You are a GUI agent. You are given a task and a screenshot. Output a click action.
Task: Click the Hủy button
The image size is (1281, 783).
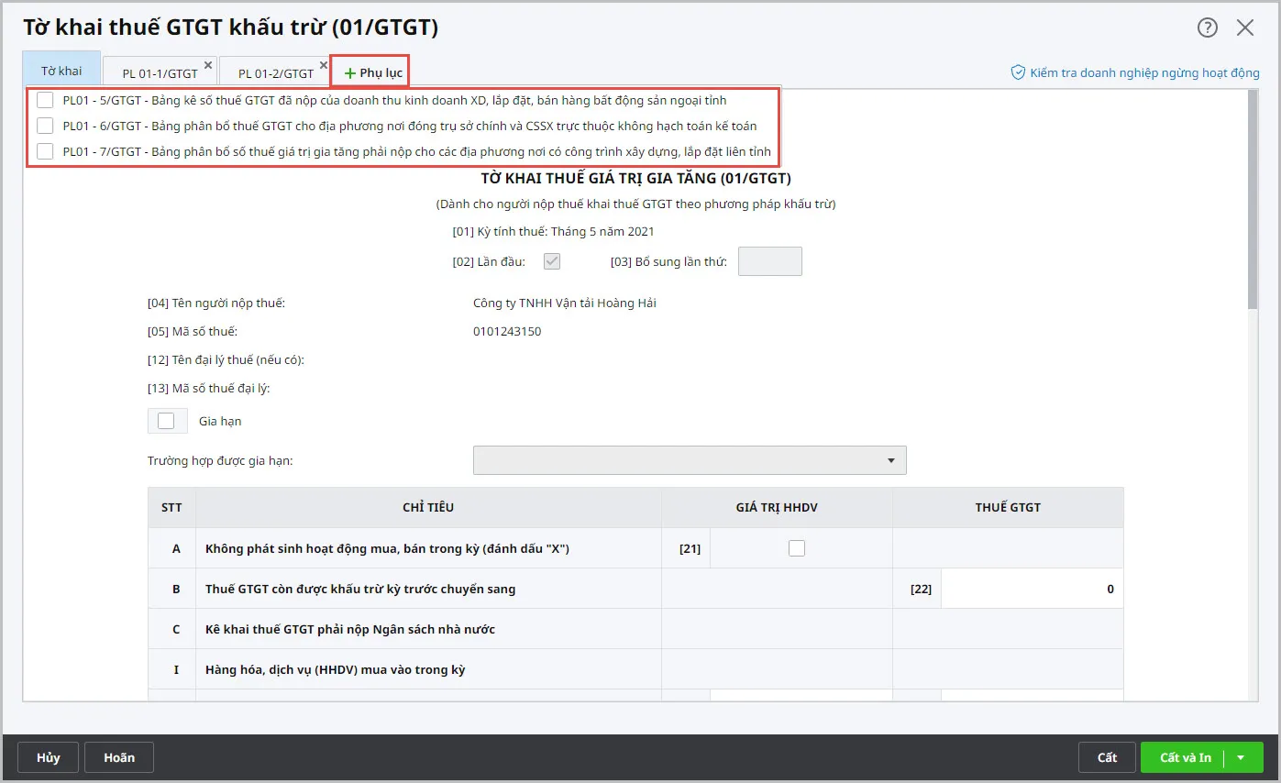pyautogui.click(x=49, y=757)
